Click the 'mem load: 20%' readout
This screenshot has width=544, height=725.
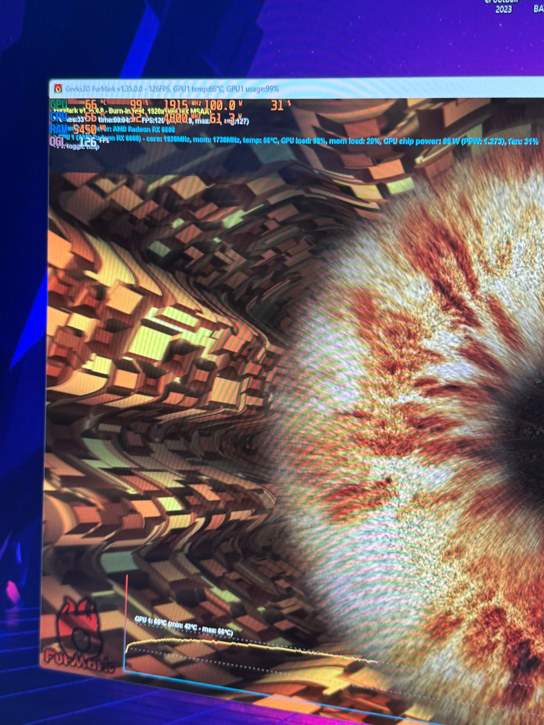pos(355,140)
